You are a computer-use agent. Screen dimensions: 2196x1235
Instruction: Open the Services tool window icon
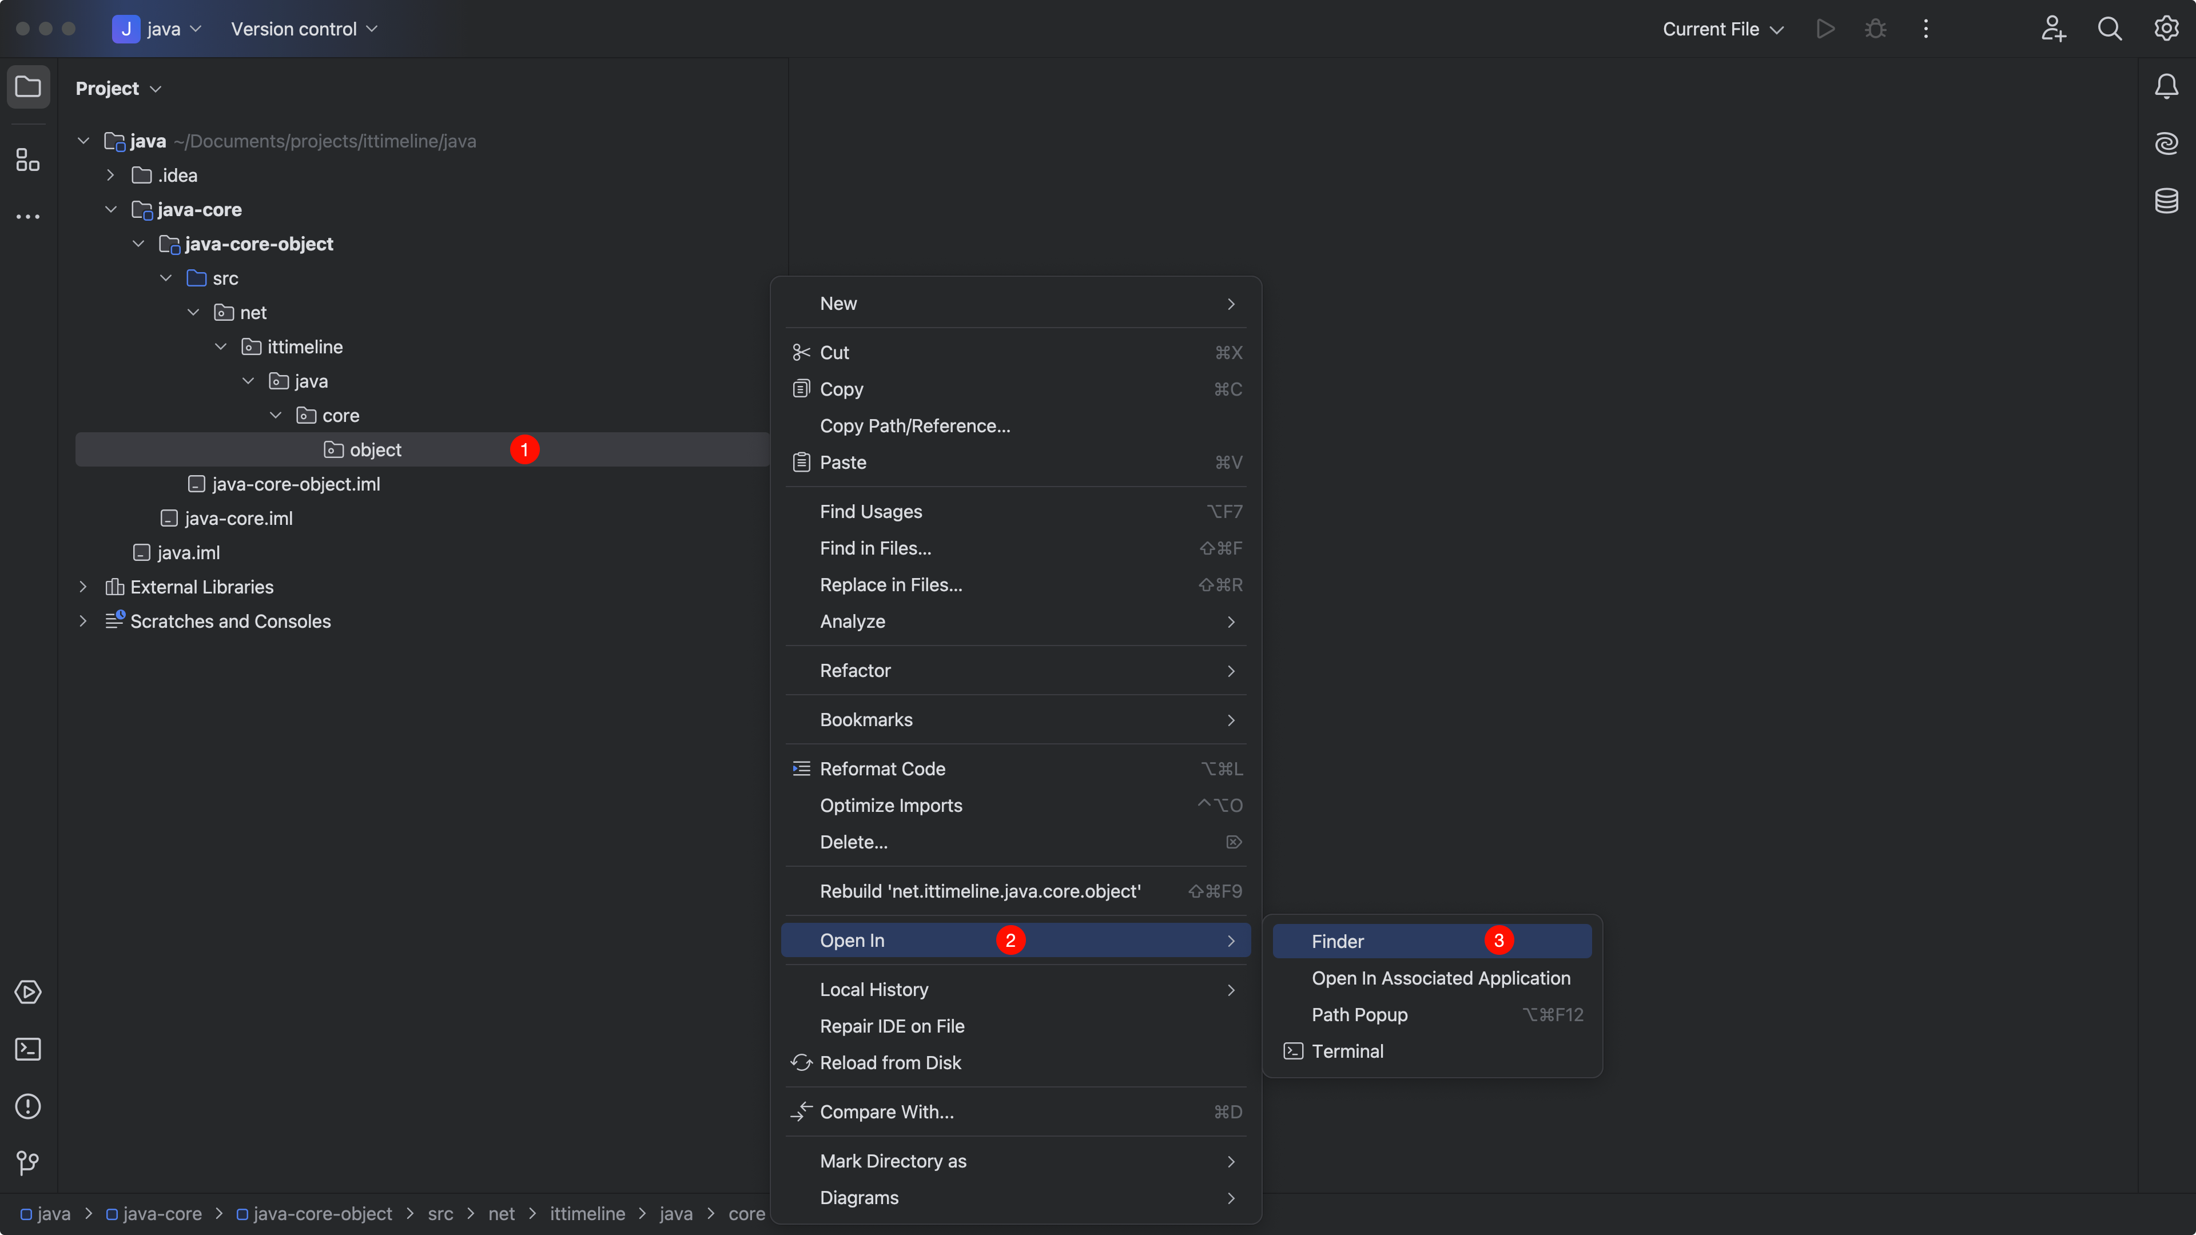[x=28, y=992]
